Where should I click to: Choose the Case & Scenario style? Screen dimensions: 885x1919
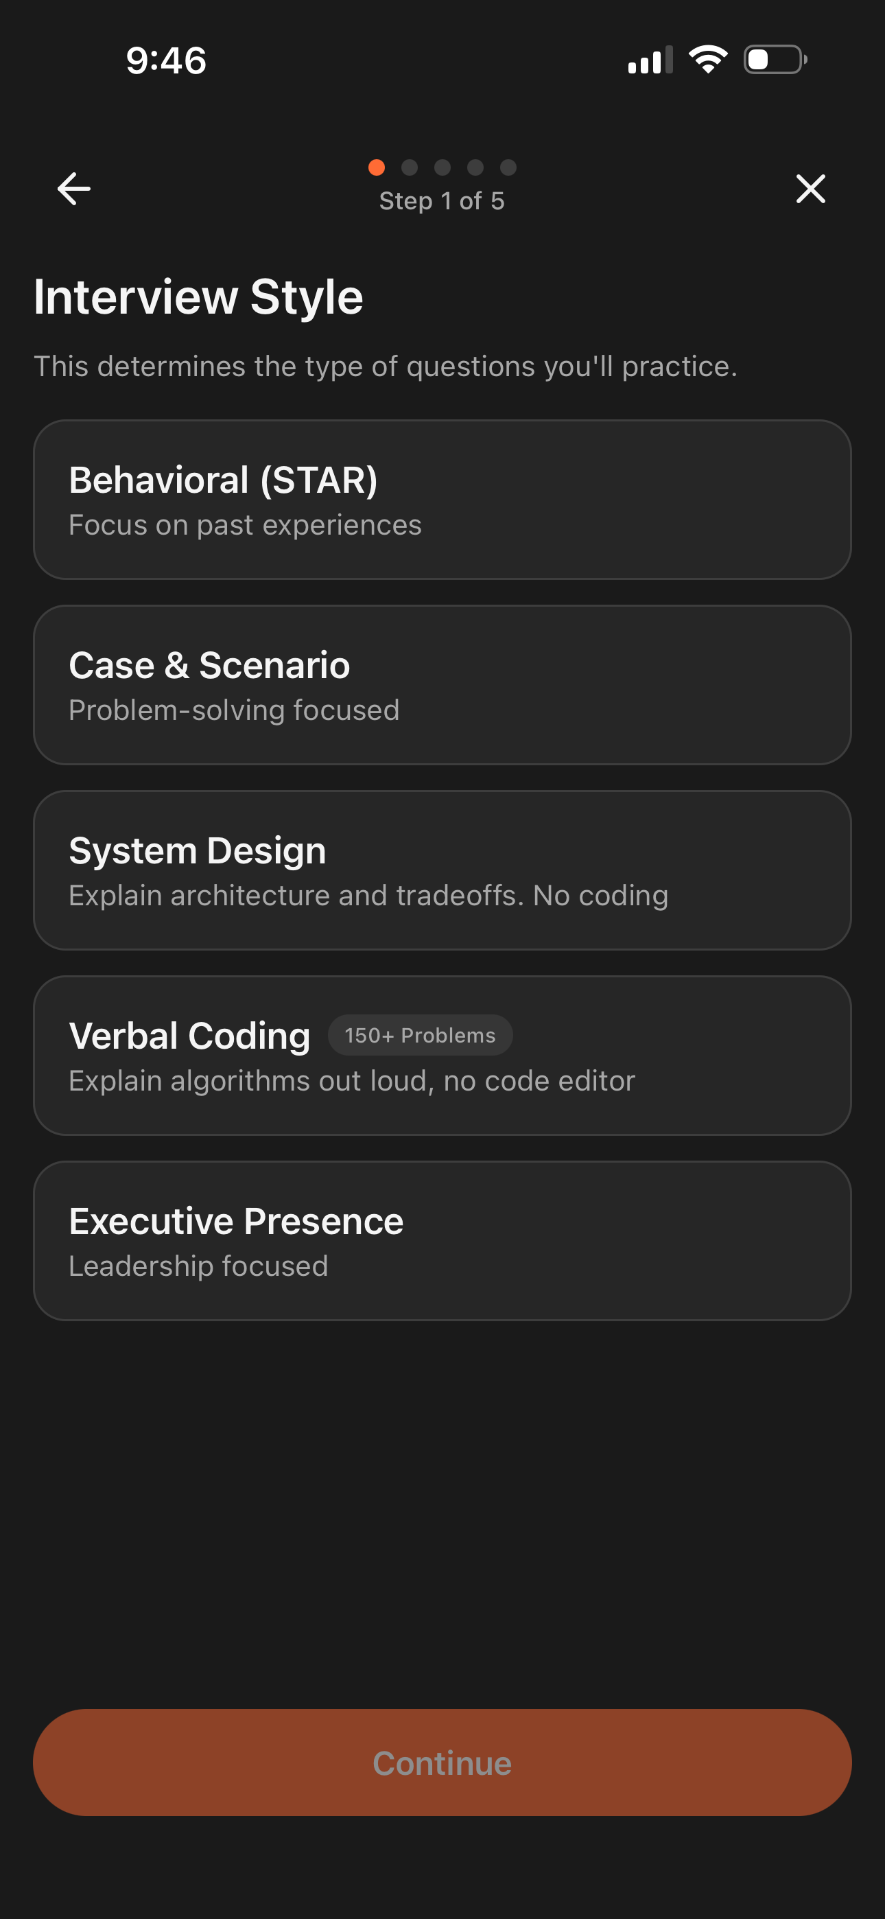pyautogui.click(x=442, y=686)
